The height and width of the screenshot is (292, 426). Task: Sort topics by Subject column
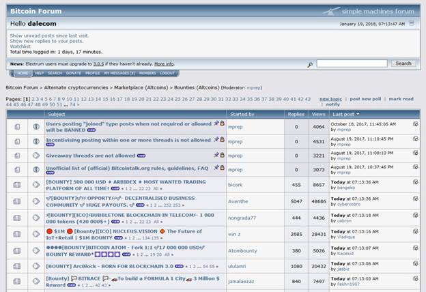[x=57, y=115]
